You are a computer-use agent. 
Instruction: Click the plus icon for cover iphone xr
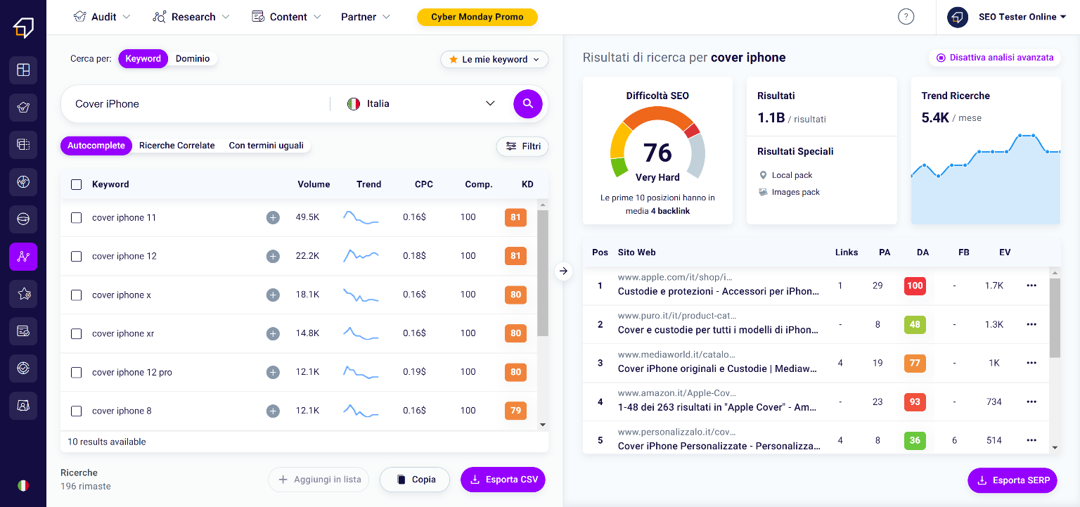(273, 334)
